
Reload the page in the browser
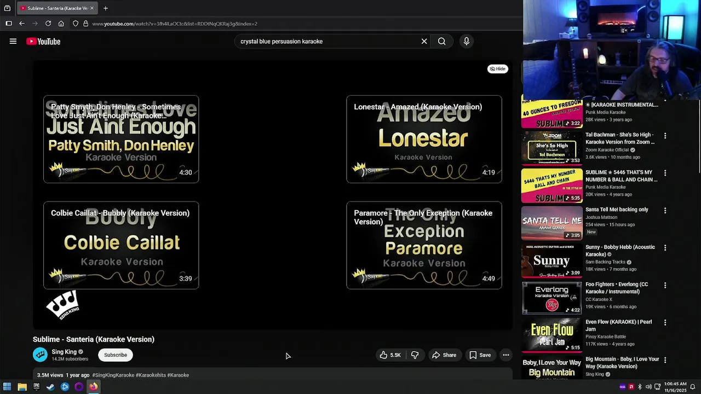[x=48, y=24]
